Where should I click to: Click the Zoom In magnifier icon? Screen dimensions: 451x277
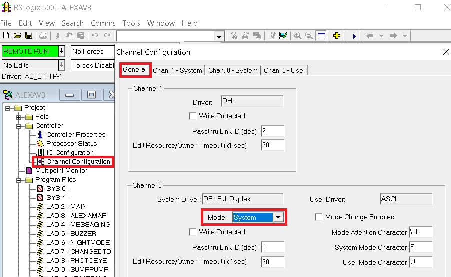tap(297, 36)
